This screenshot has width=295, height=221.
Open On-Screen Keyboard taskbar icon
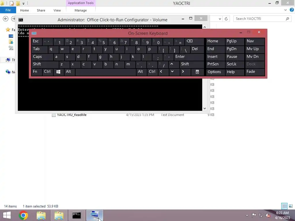(94, 215)
